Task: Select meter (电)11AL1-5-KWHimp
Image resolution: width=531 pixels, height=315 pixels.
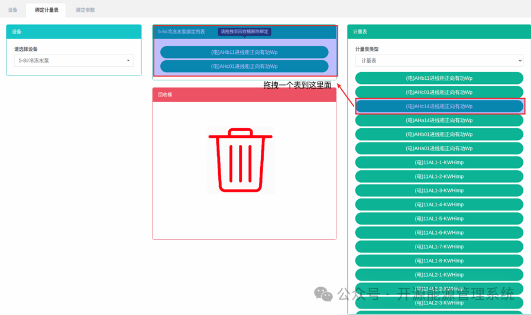Action: [x=439, y=219]
